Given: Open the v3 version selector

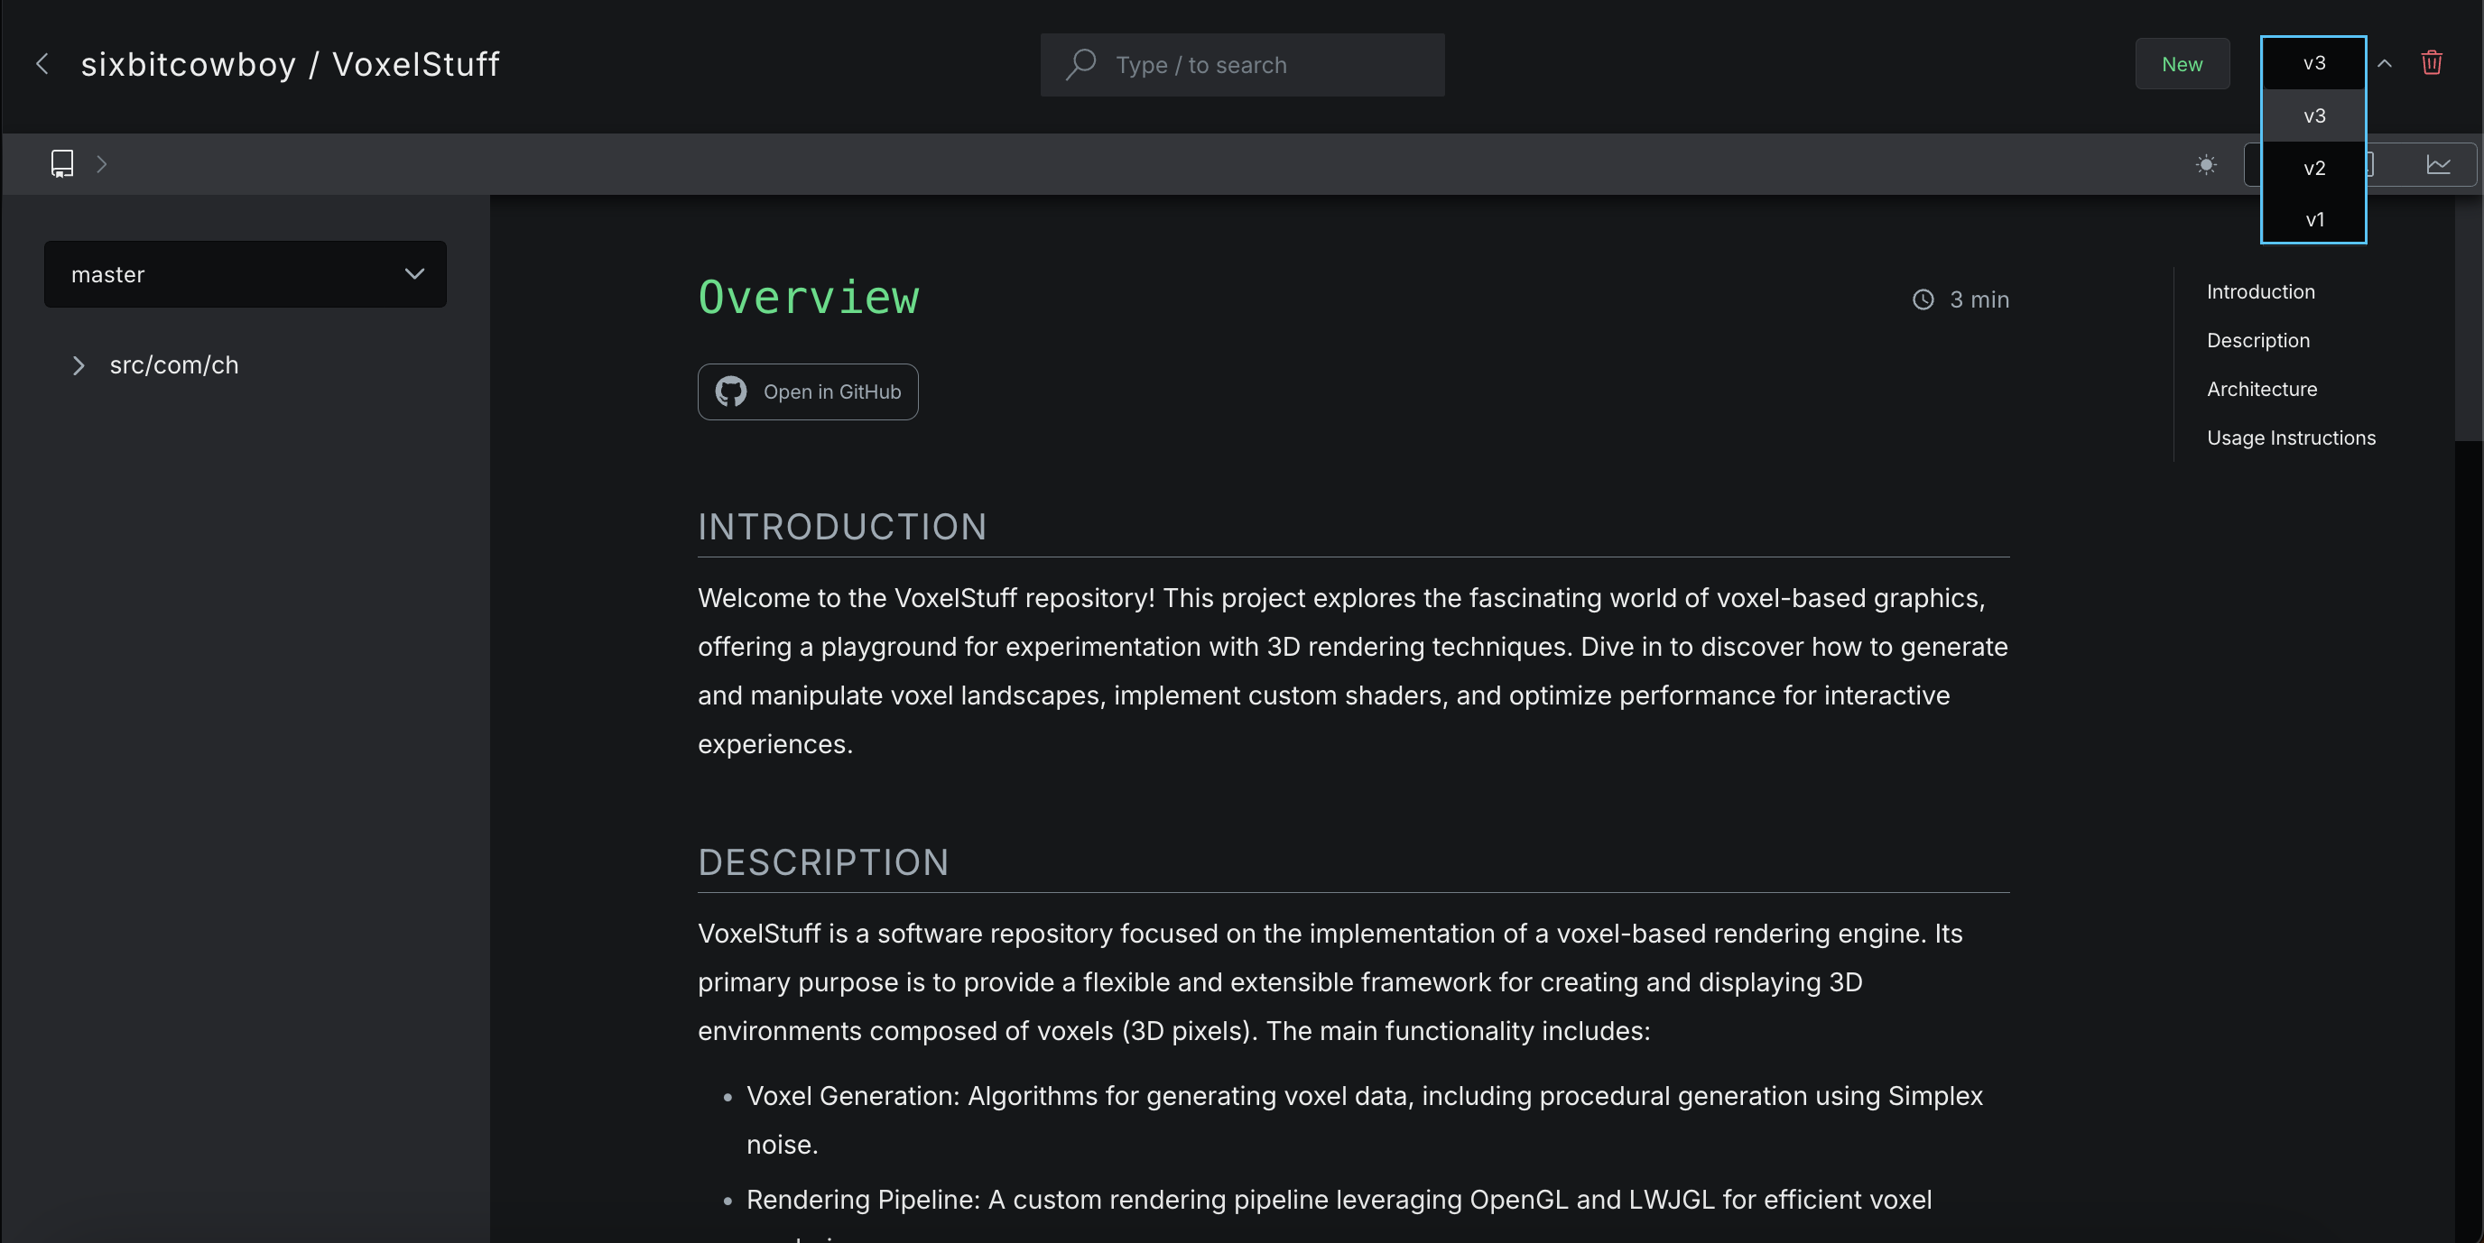Looking at the screenshot, I should [x=2313, y=64].
